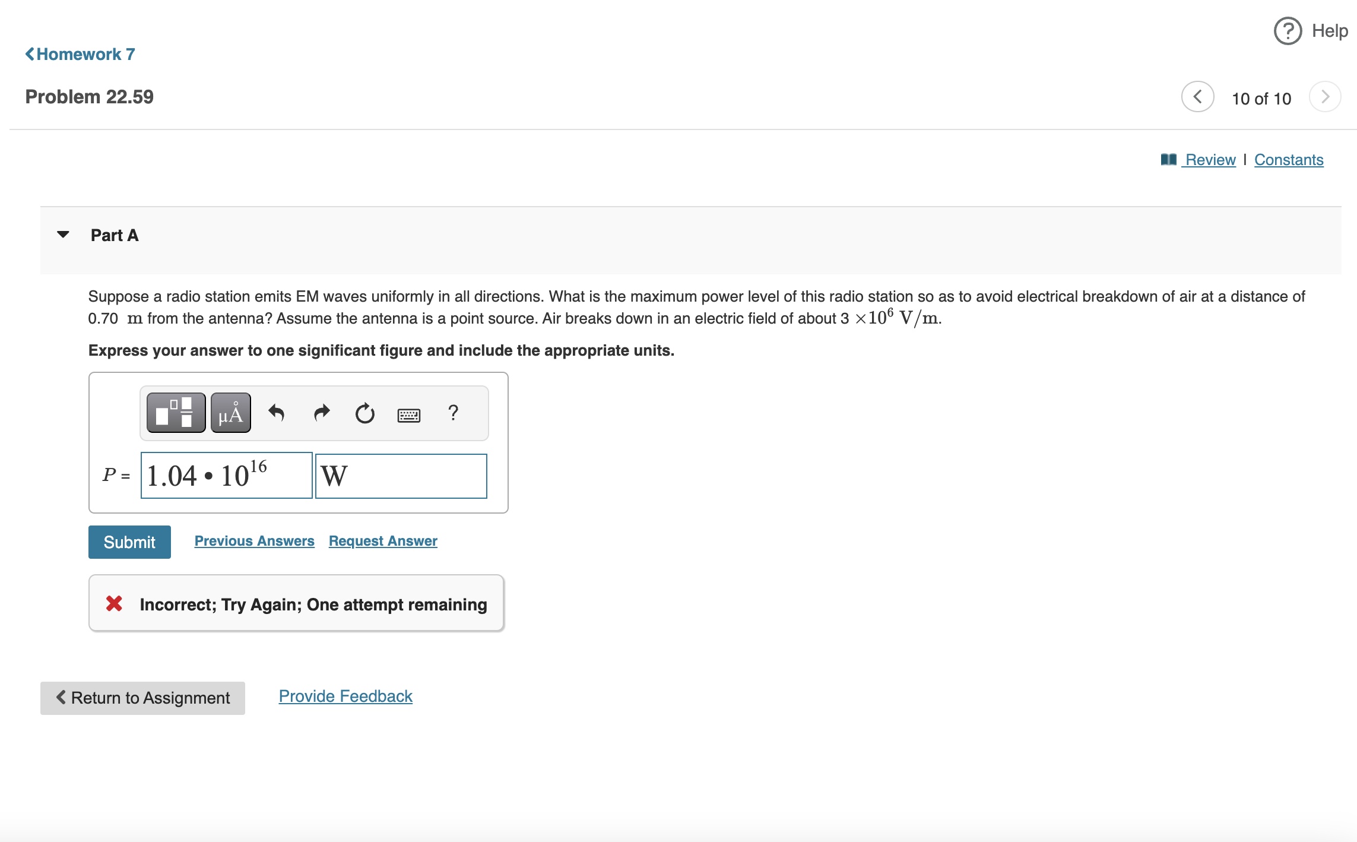
Task: Click the undo arrow icon
Action: [276, 413]
